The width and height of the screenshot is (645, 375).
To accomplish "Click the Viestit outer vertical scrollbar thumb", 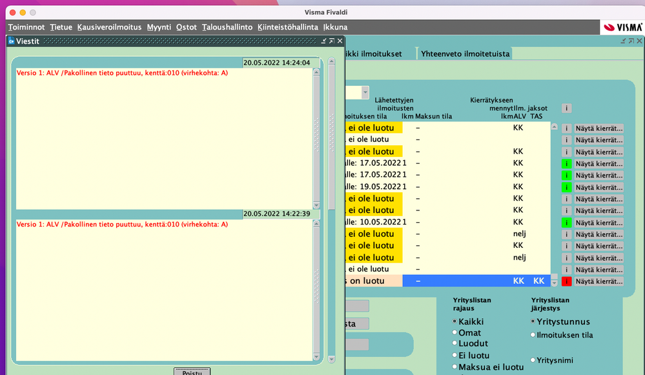I will pyautogui.click(x=332, y=136).
